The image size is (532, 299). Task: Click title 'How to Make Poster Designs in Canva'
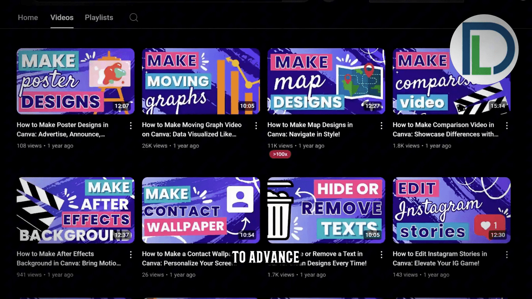pos(63,130)
